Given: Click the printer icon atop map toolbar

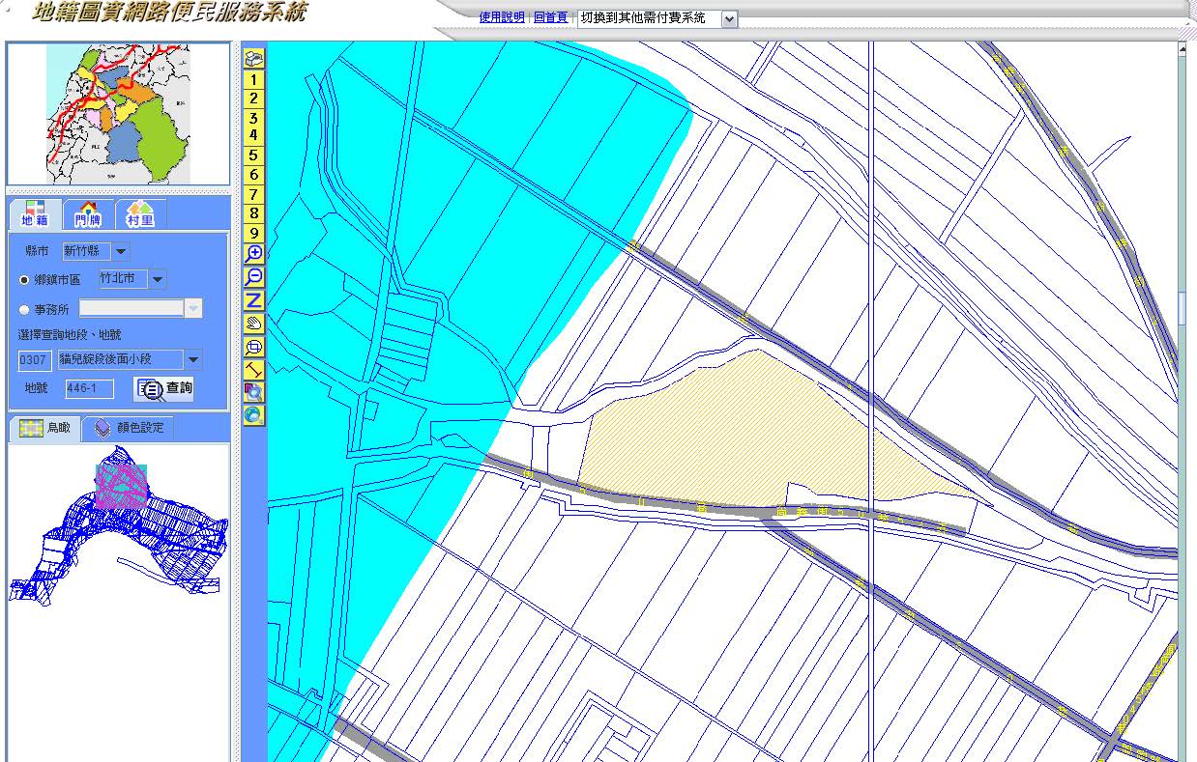Looking at the screenshot, I should [253, 59].
